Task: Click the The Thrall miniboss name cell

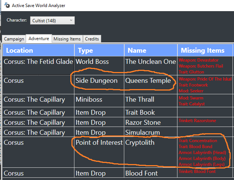Action: pos(151,100)
